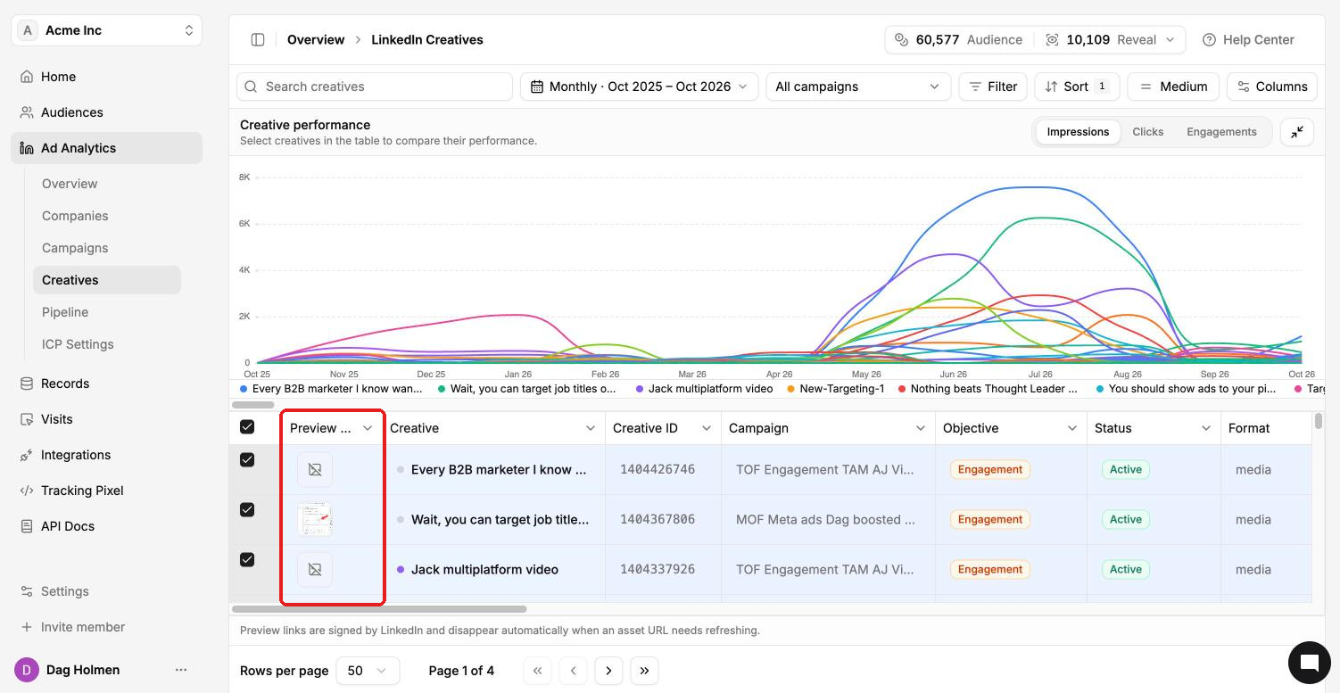Switch chart to Engagements tab
Screen dimensions: 1340x693
(x=1221, y=132)
